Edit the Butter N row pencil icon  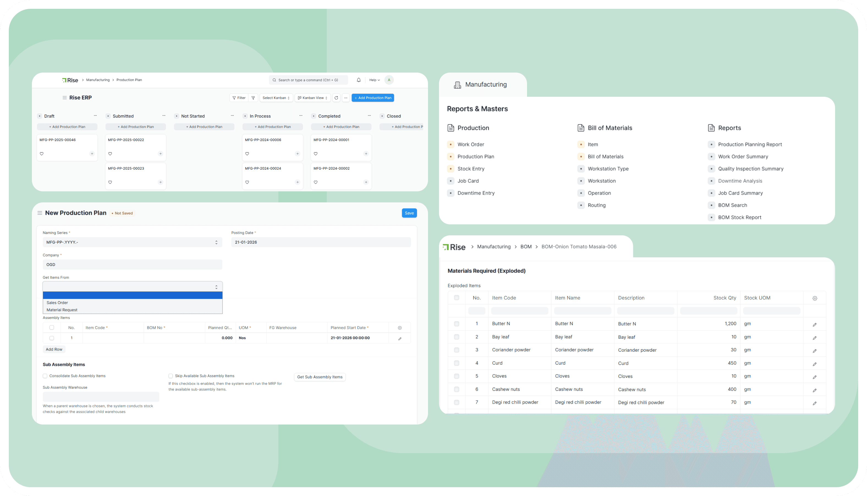[814, 324]
